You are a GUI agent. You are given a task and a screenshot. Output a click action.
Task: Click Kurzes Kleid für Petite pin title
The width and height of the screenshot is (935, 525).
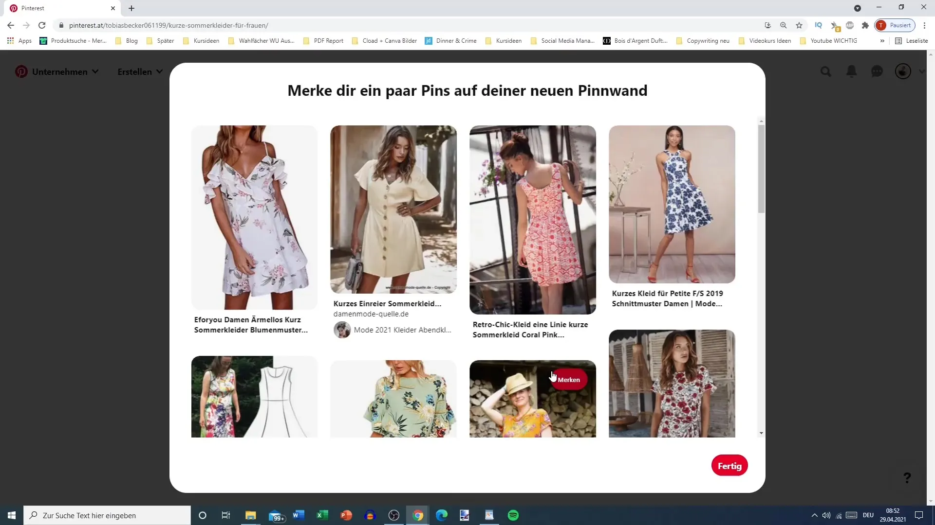pos(667,298)
